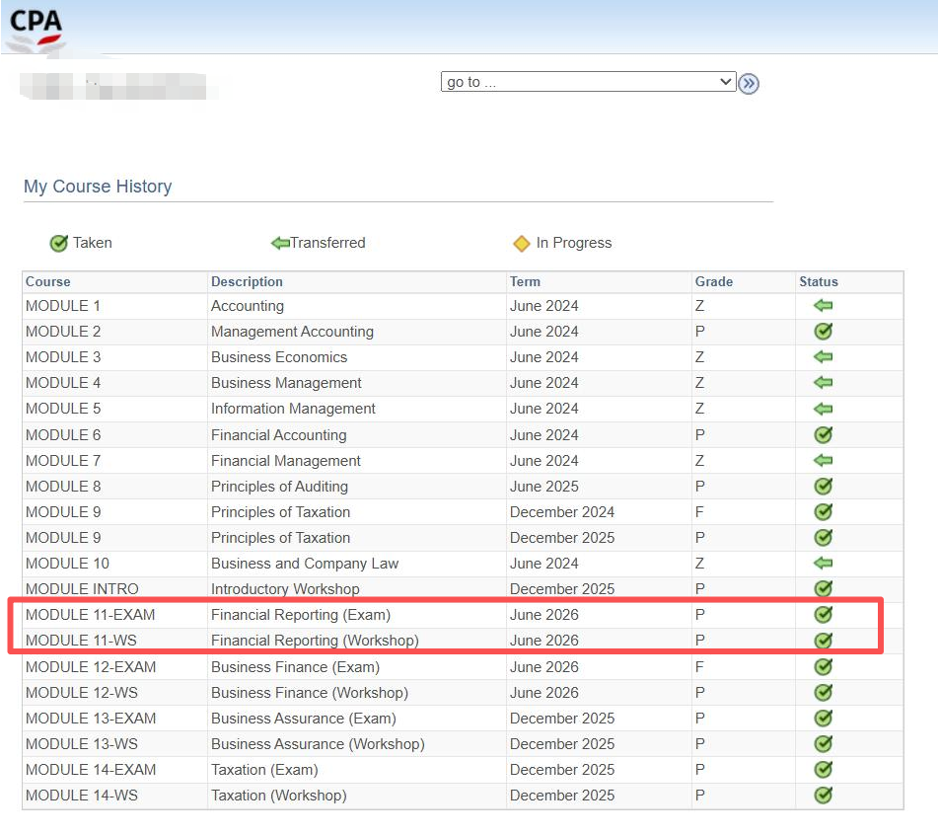The height and width of the screenshot is (835, 938).
Task: Click the MODULE 1 transferred status arrow
Action: 824,306
